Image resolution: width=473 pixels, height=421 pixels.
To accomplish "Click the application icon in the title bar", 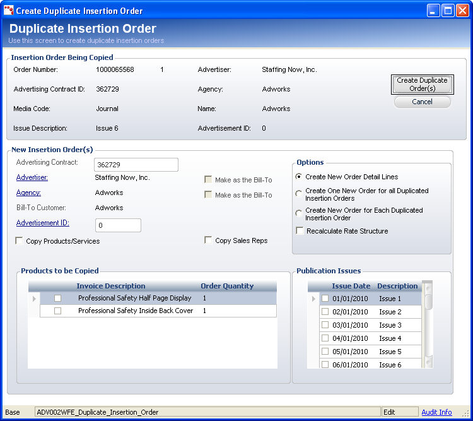I will click(x=9, y=11).
